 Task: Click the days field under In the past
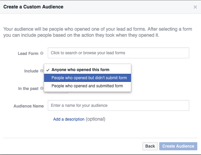58,92
